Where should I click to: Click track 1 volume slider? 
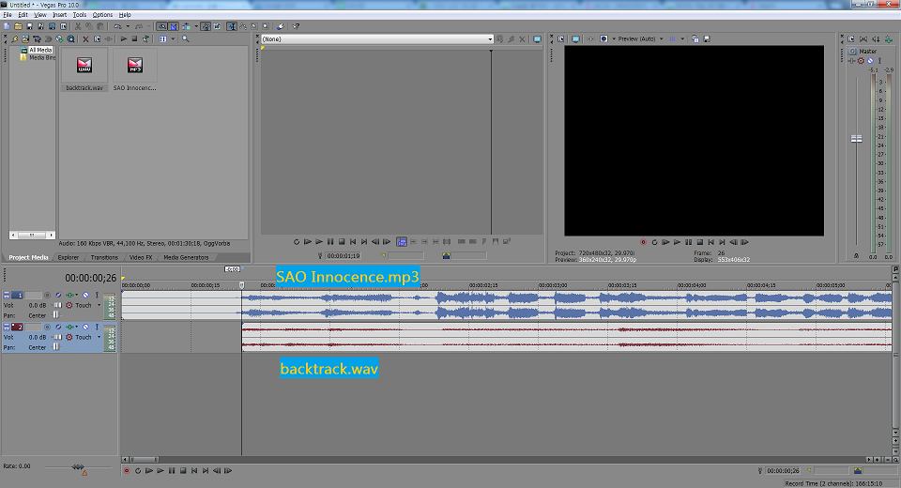tap(57, 305)
